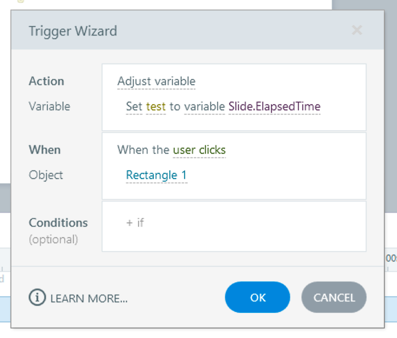Add a condition via "+ if"
This screenshot has height=338, width=397.
click(x=135, y=223)
